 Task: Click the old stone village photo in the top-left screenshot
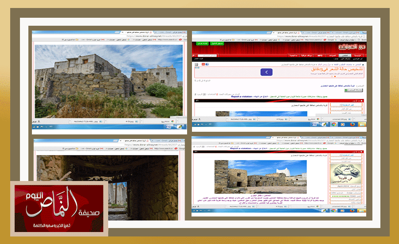[x=109, y=81]
